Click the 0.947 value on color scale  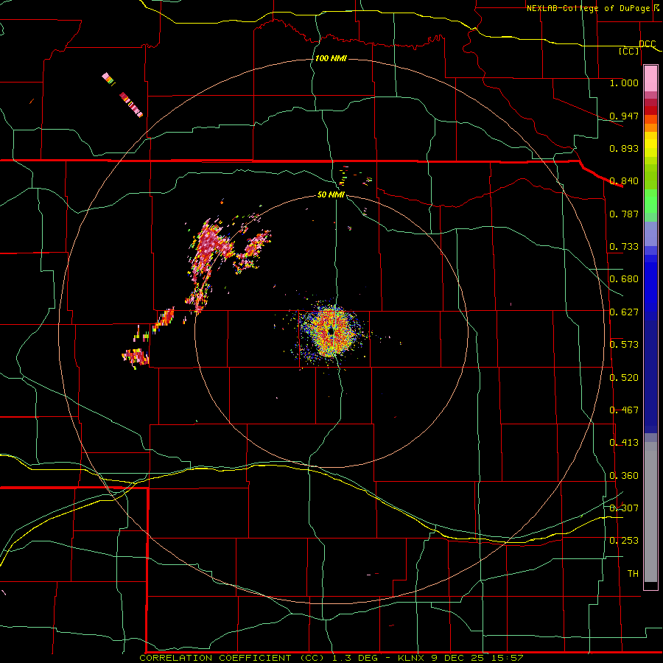tap(624, 116)
